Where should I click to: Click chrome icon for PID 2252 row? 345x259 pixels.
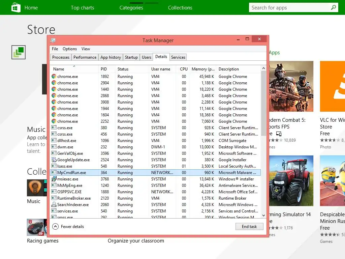[54, 121]
